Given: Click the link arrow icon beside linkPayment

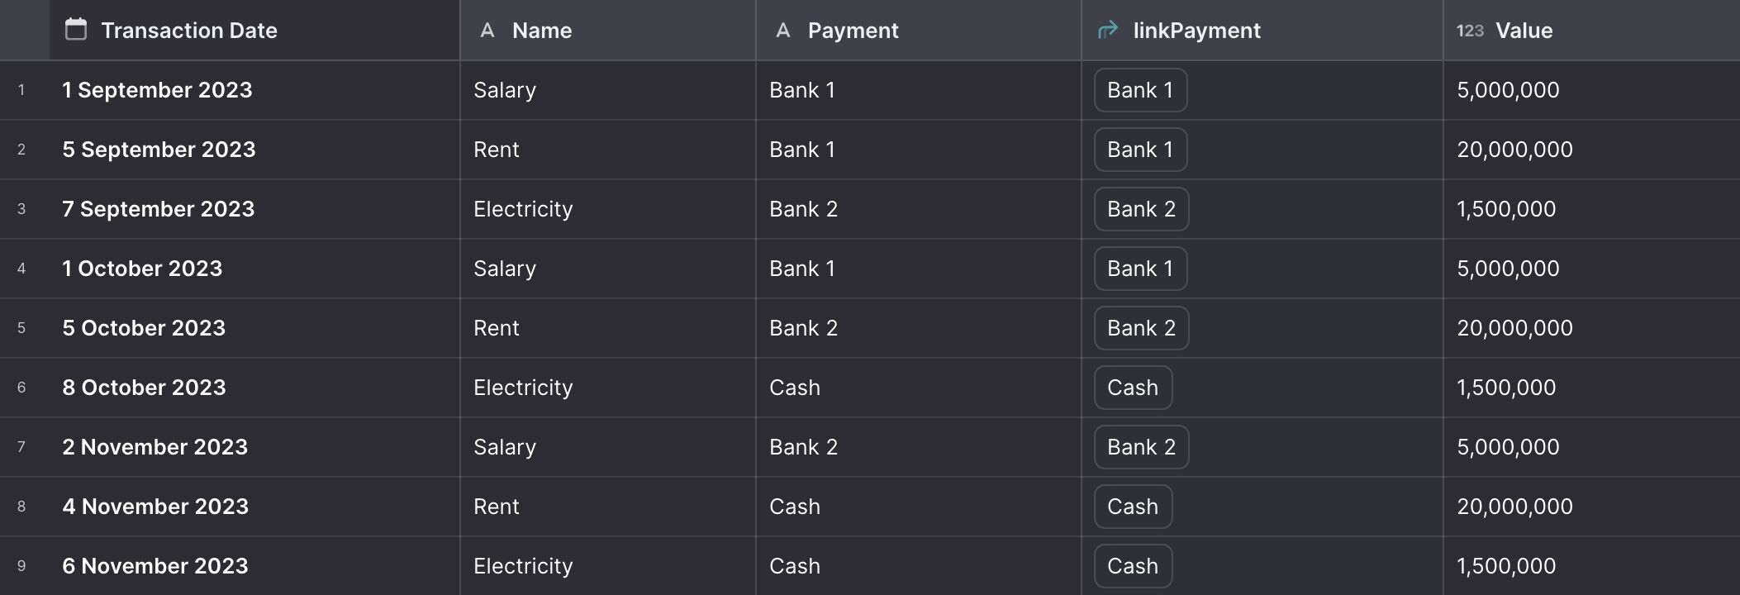Looking at the screenshot, I should (1107, 31).
